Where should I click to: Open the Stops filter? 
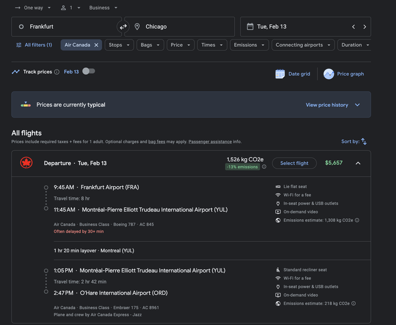point(119,45)
